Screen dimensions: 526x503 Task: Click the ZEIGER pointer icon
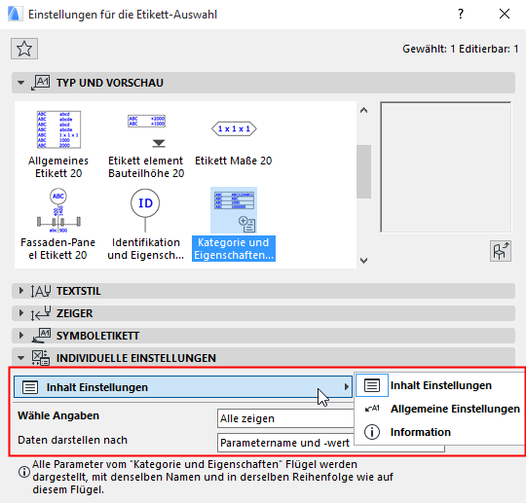pos(41,313)
